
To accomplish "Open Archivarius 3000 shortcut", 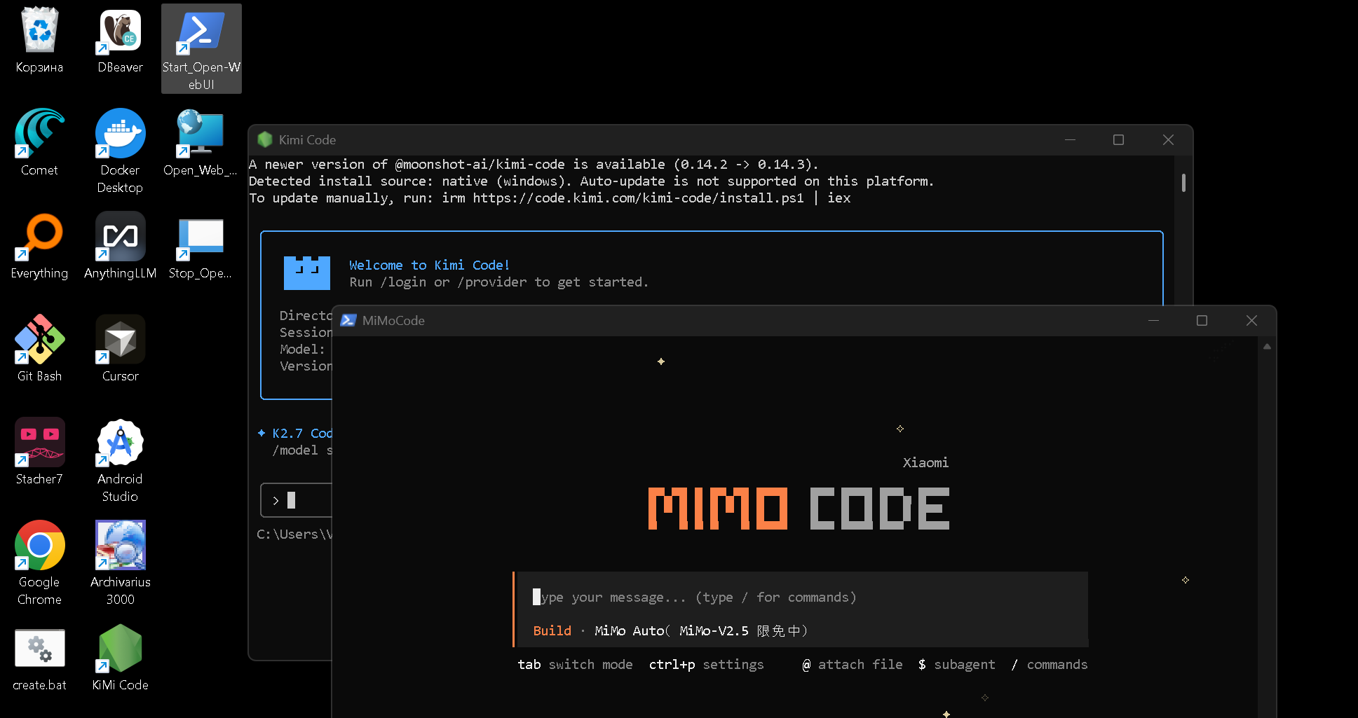I will click(120, 563).
